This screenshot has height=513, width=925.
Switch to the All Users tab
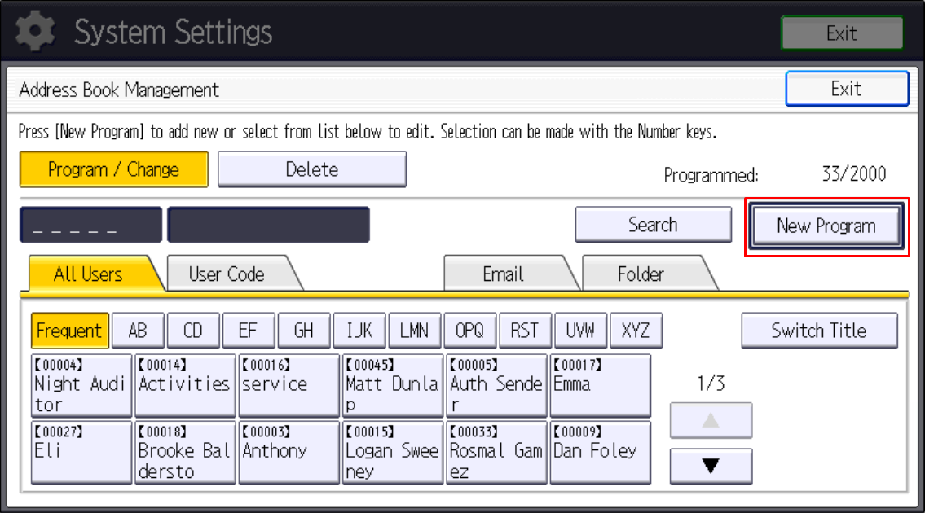90,274
